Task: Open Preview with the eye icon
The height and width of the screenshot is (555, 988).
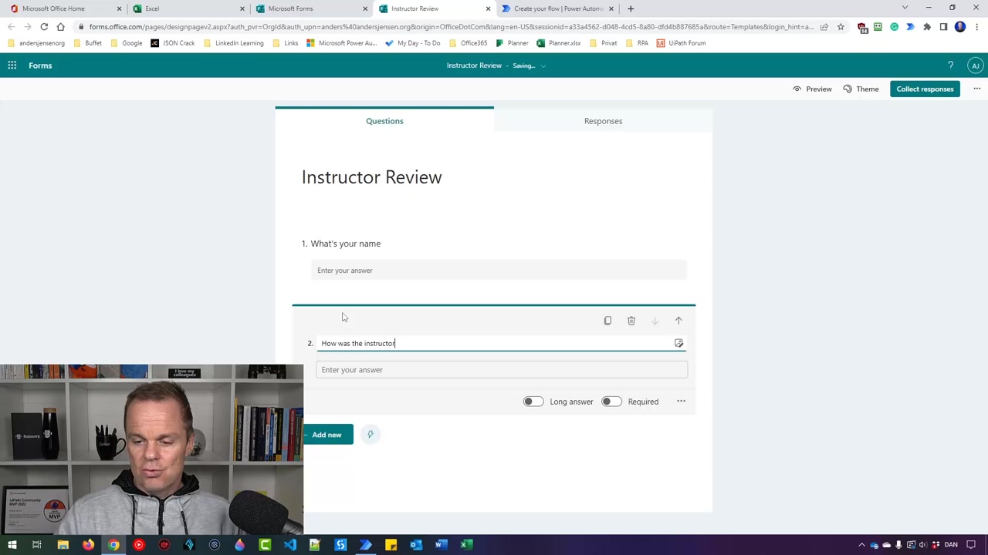Action: [x=812, y=89]
